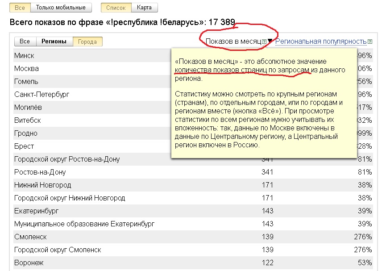
Task: Click help icon beside "Показов в месяц"
Action: (264, 42)
